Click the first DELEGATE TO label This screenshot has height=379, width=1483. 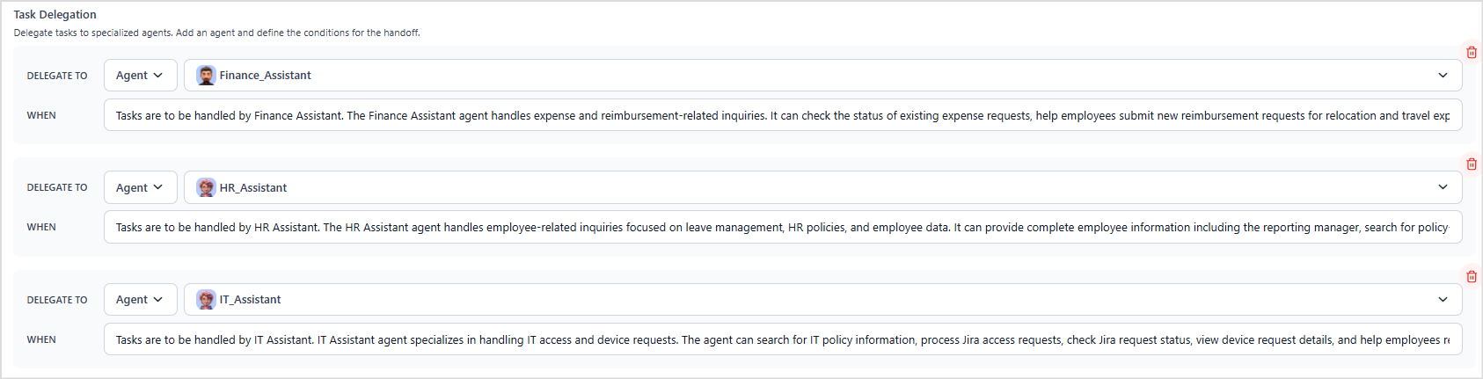[57, 77]
